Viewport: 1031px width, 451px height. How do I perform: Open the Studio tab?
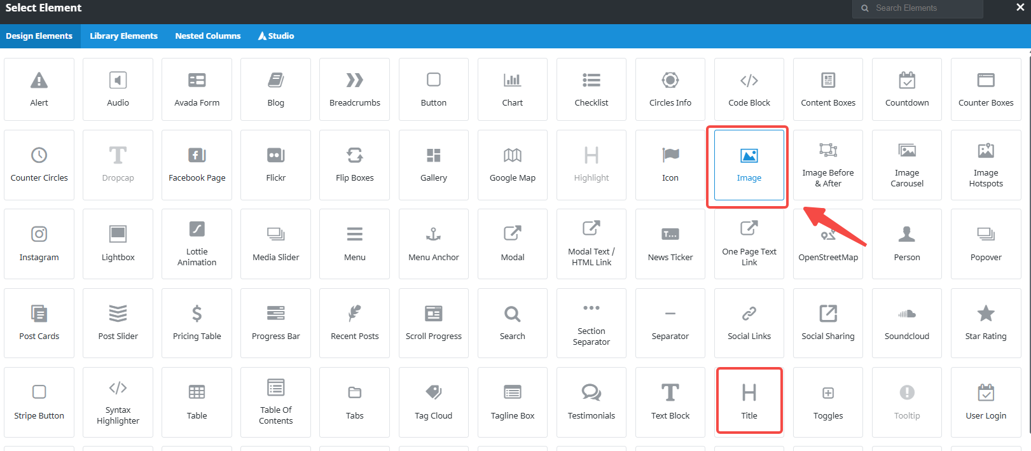click(x=276, y=36)
